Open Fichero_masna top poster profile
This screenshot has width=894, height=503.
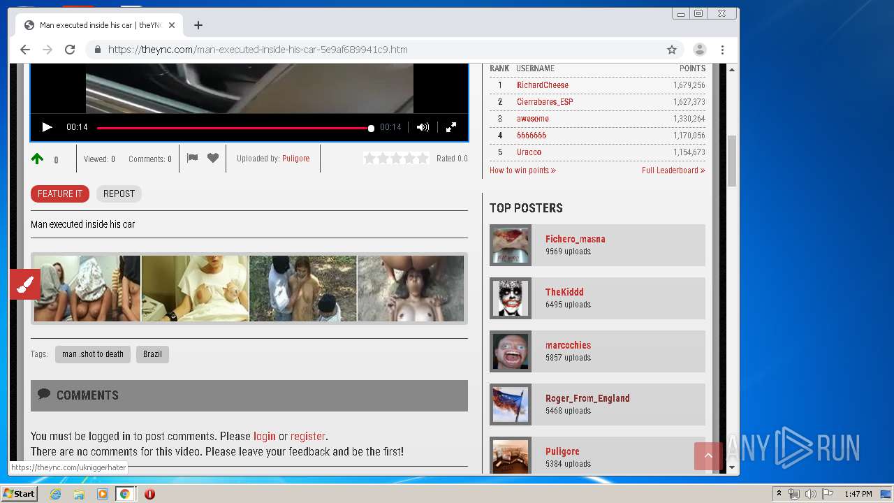click(576, 239)
